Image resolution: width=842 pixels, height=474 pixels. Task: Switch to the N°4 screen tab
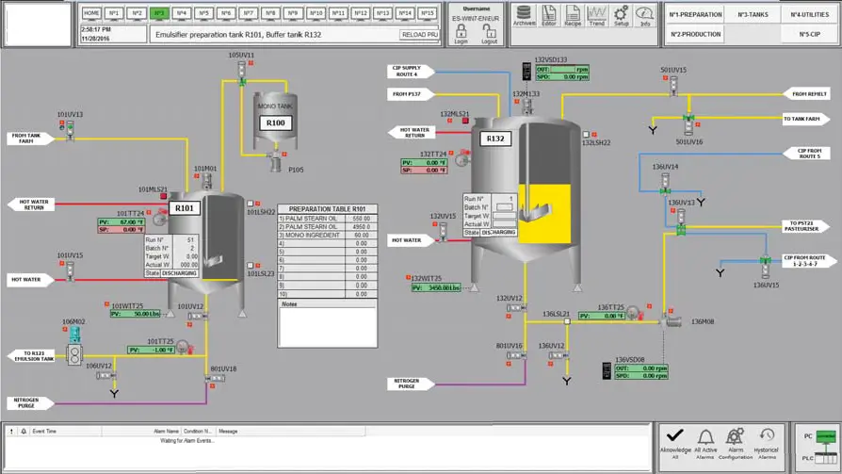(181, 14)
